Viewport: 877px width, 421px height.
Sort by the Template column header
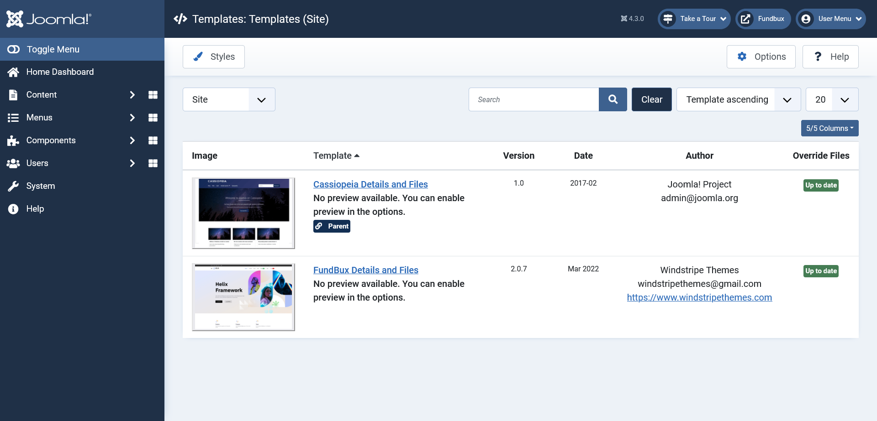[336, 156]
